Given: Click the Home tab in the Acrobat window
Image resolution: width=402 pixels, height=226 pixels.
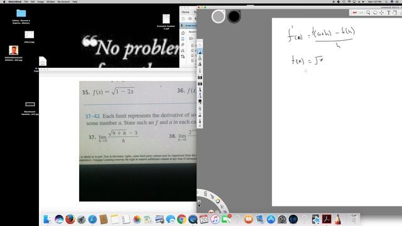Looking at the screenshot, I should pos(185,12).
